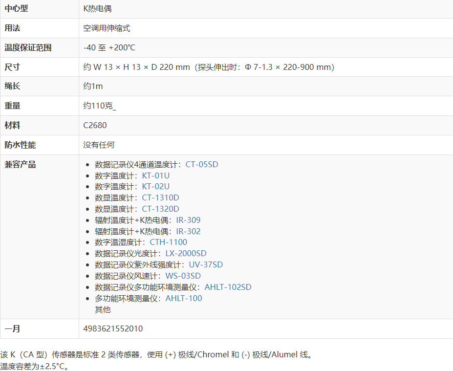Select the CT-1310D thermometer link
Screen dimensions: 453x371
click(x=160, y=197)
